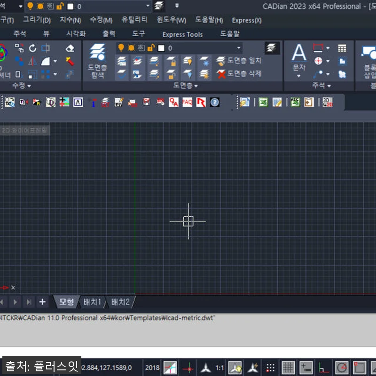Toggle polar tracking in status bar
This screenshot has width=376, height=376.
[342, 368]
